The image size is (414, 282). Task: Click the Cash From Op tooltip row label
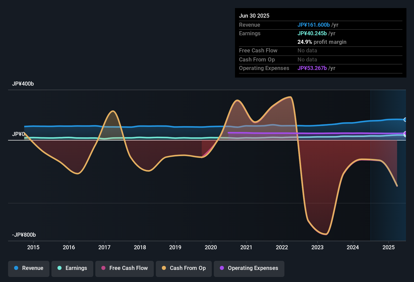[x=257, y=59]
